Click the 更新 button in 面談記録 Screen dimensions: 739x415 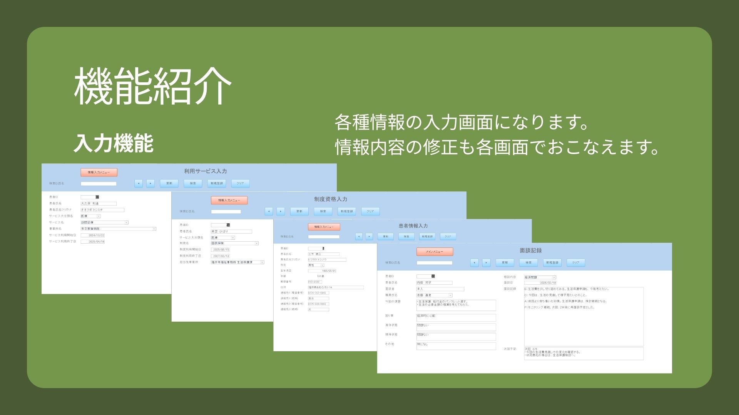[505, 262]
